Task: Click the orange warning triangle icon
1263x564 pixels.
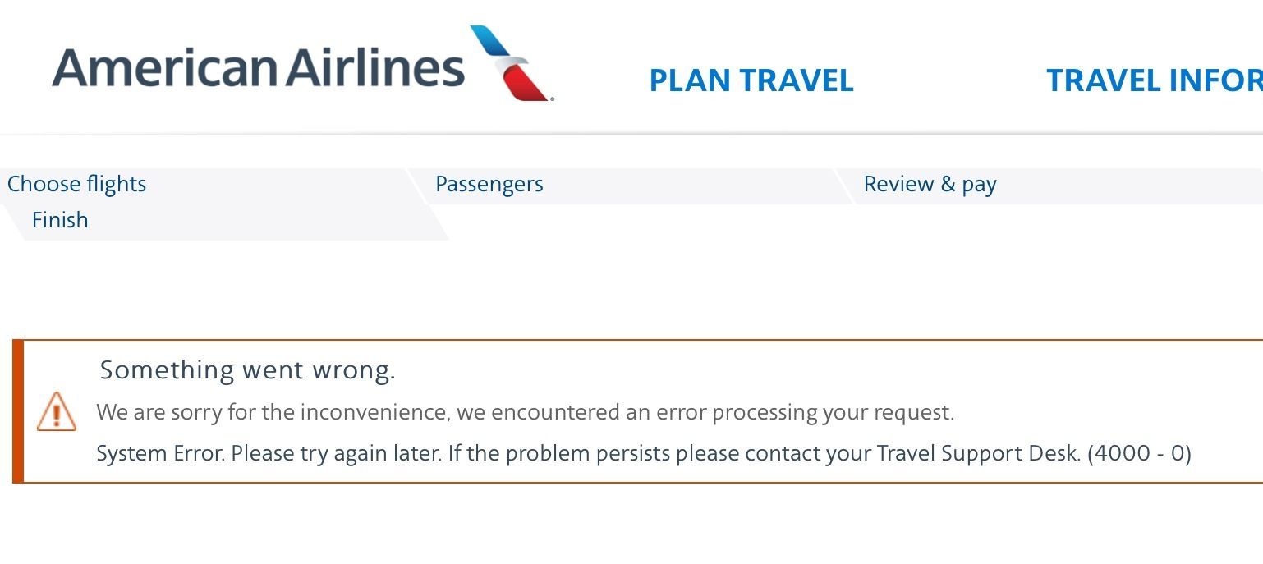Action: (x=57, y=411)
